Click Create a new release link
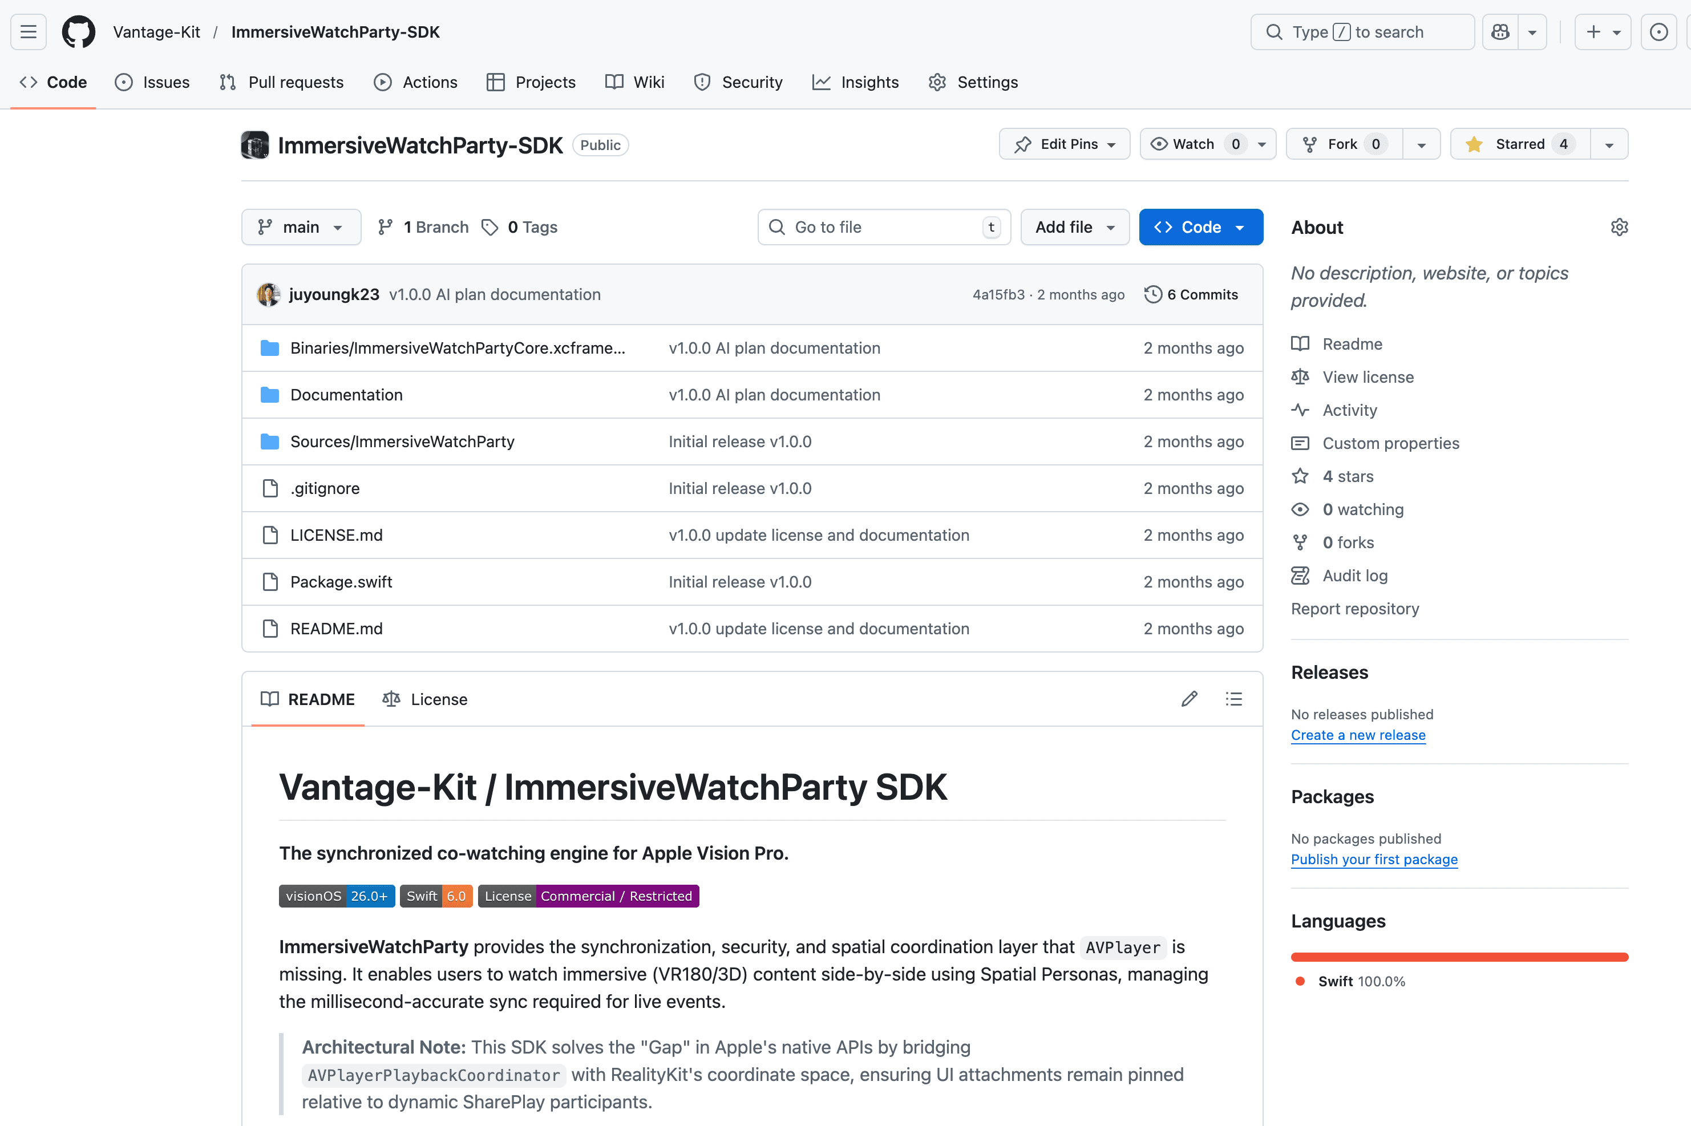Image resolution: width=1691 pixels, height=1126 pixels. [x=1357, y=735]
